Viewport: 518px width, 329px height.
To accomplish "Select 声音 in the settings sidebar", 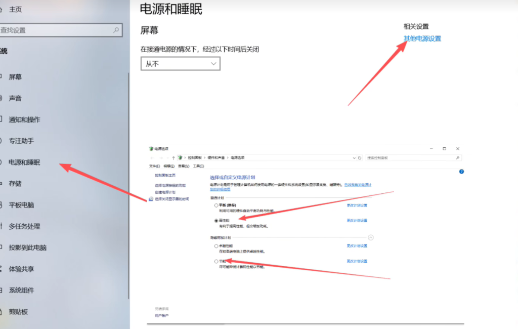I will pos(15,98).
